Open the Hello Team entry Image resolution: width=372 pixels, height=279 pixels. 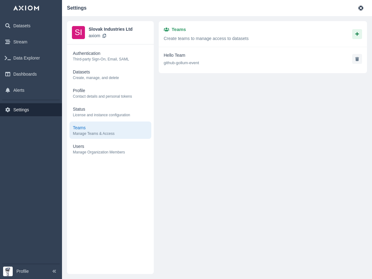tap(175, 55)
